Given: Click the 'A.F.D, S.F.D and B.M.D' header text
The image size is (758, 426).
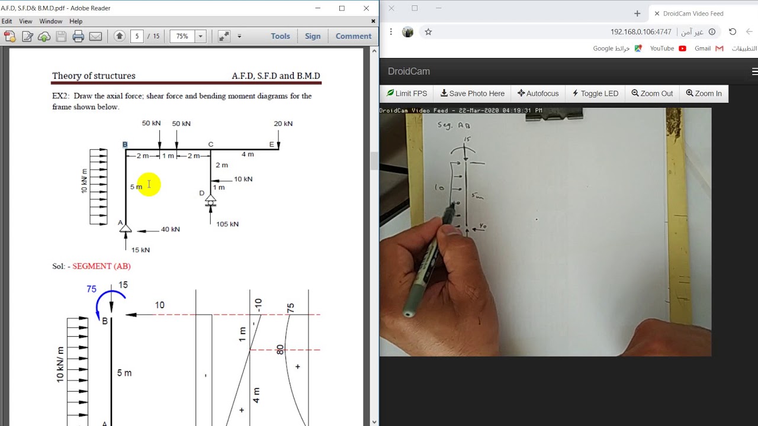Looking at the screenshot, I should (276, 76).
